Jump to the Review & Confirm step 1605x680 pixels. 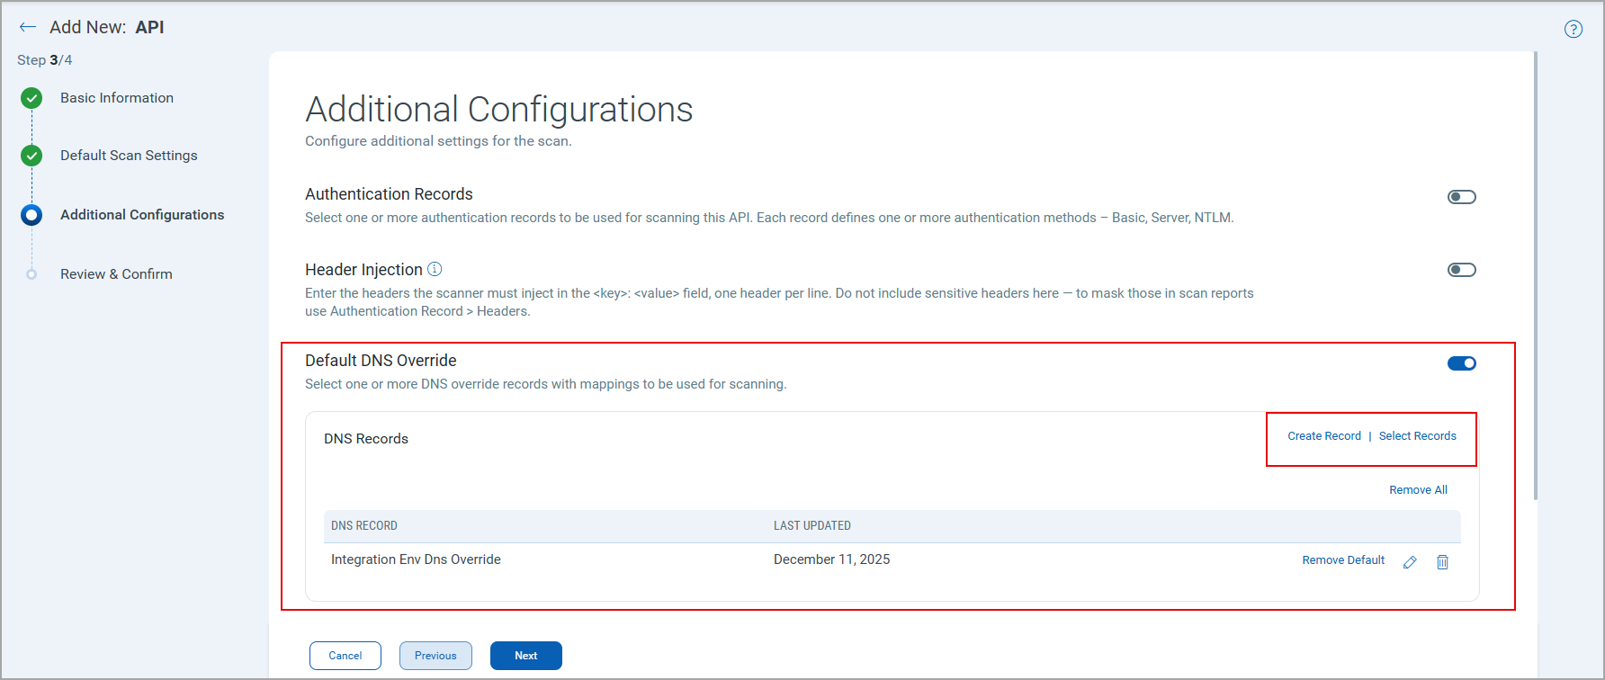pyautogui.click(x=116, y=274)
